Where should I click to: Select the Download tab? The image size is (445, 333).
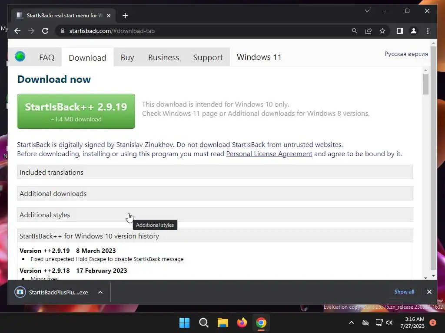pyautogui.click(x=87, y=58)
